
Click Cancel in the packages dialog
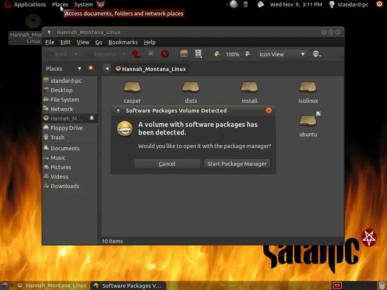[167, 164]
